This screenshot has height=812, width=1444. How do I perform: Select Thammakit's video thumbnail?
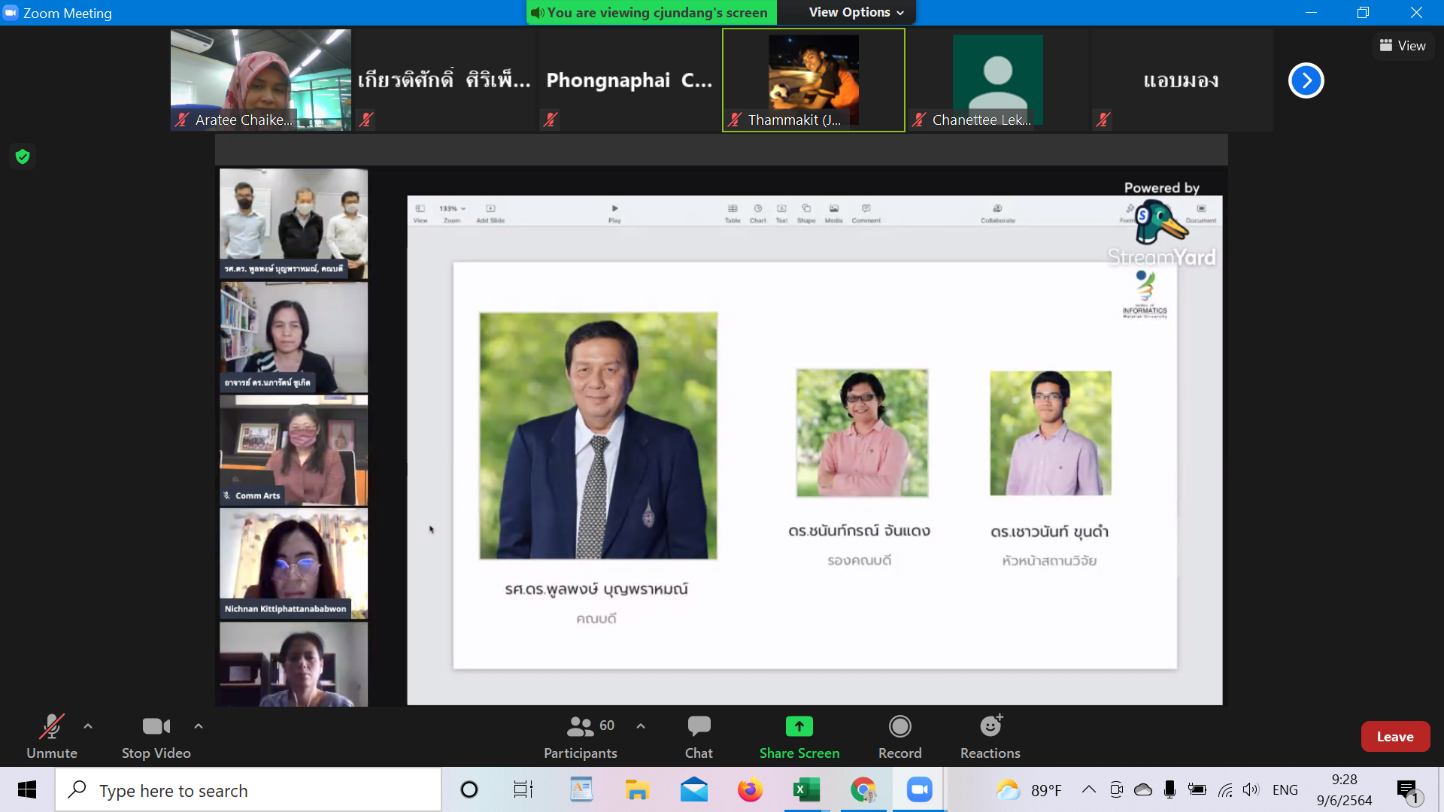click(x=813, y=80)
